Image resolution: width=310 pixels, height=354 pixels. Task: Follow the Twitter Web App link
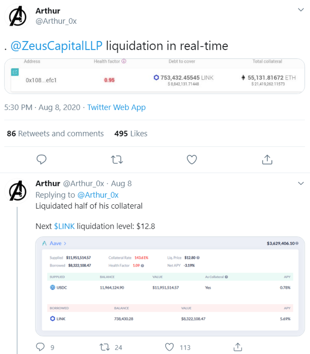(x=117, y=108)
